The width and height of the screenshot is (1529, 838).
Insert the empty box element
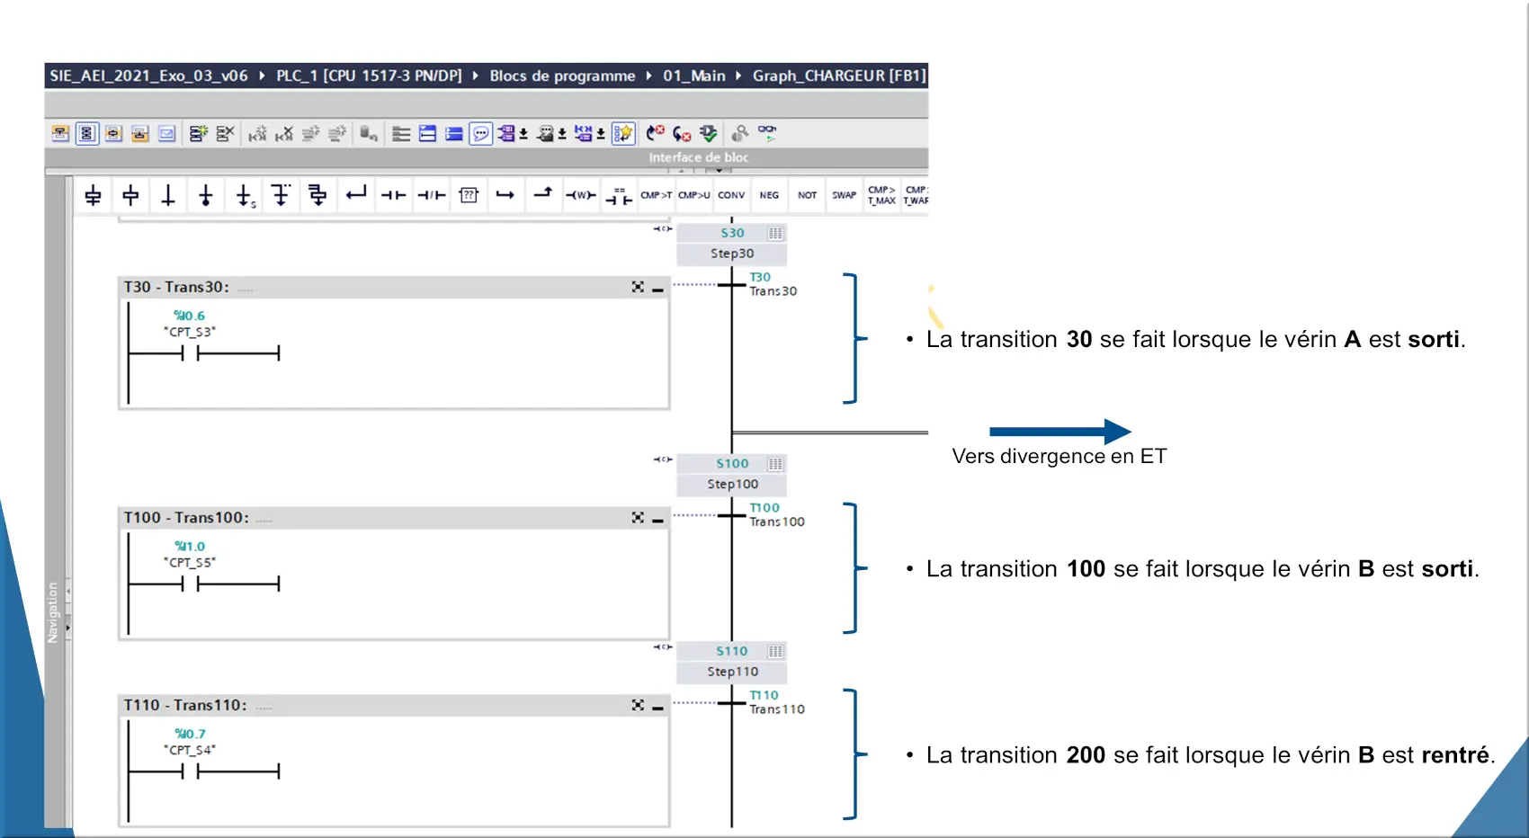coord(469,195)
